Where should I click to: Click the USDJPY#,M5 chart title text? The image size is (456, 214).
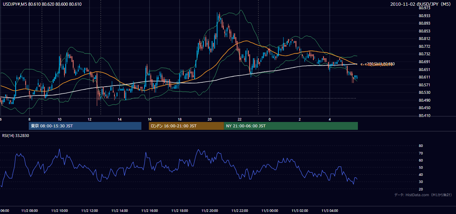(42, 4)
